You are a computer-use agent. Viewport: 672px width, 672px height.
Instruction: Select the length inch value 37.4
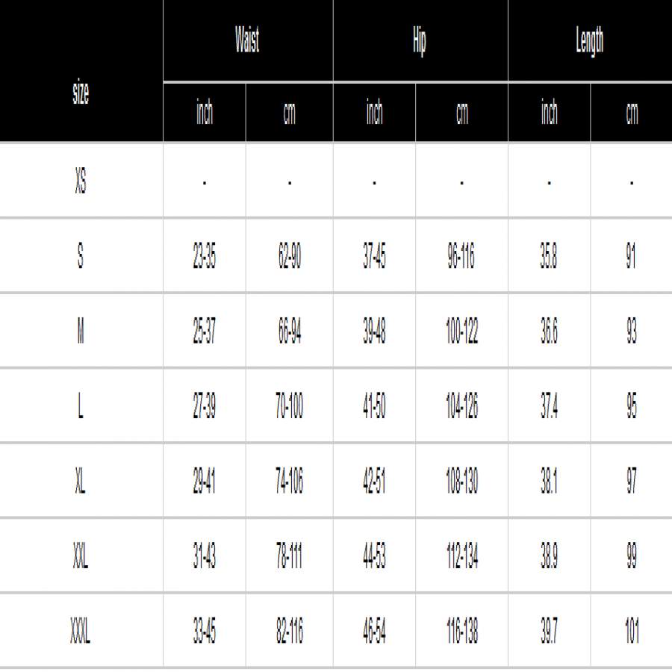point(549,408)
